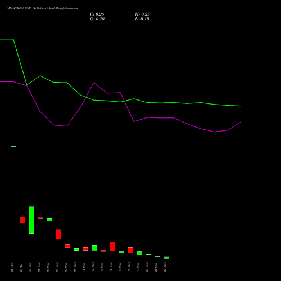Click the red candle for 18 May
This screenshot has width=281, height=281.
click(130, 250)
